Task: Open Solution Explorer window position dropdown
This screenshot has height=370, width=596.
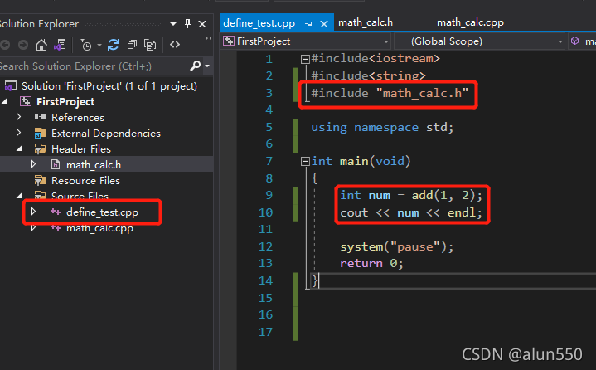Action: pos(173,24)
